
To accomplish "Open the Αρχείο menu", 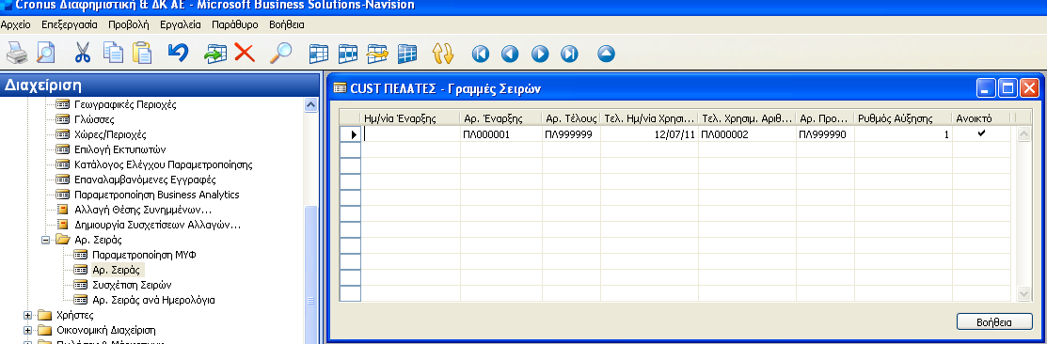I will 15,24.
